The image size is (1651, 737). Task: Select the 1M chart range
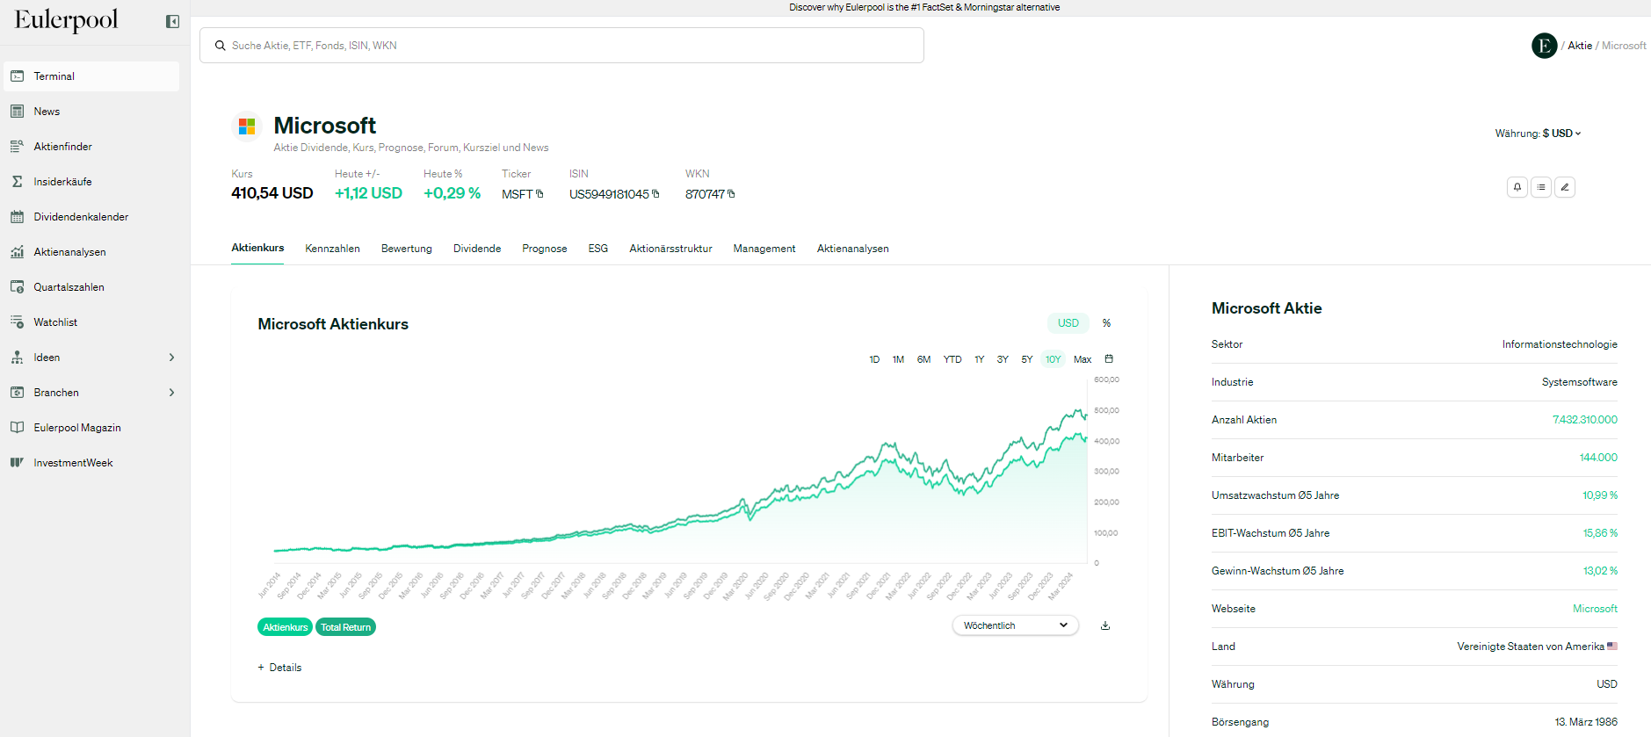898,359
